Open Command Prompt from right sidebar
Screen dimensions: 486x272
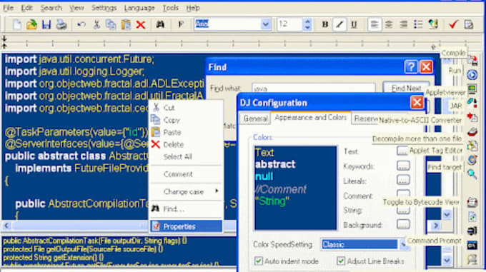pyautogui.click(x=472, y=246)
